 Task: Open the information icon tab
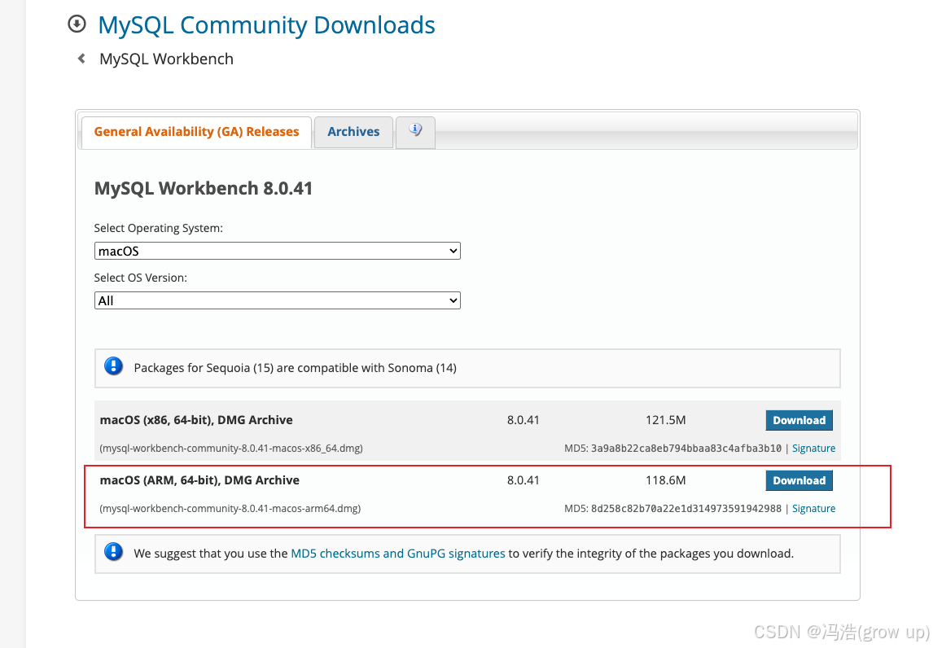pos(415,132)
